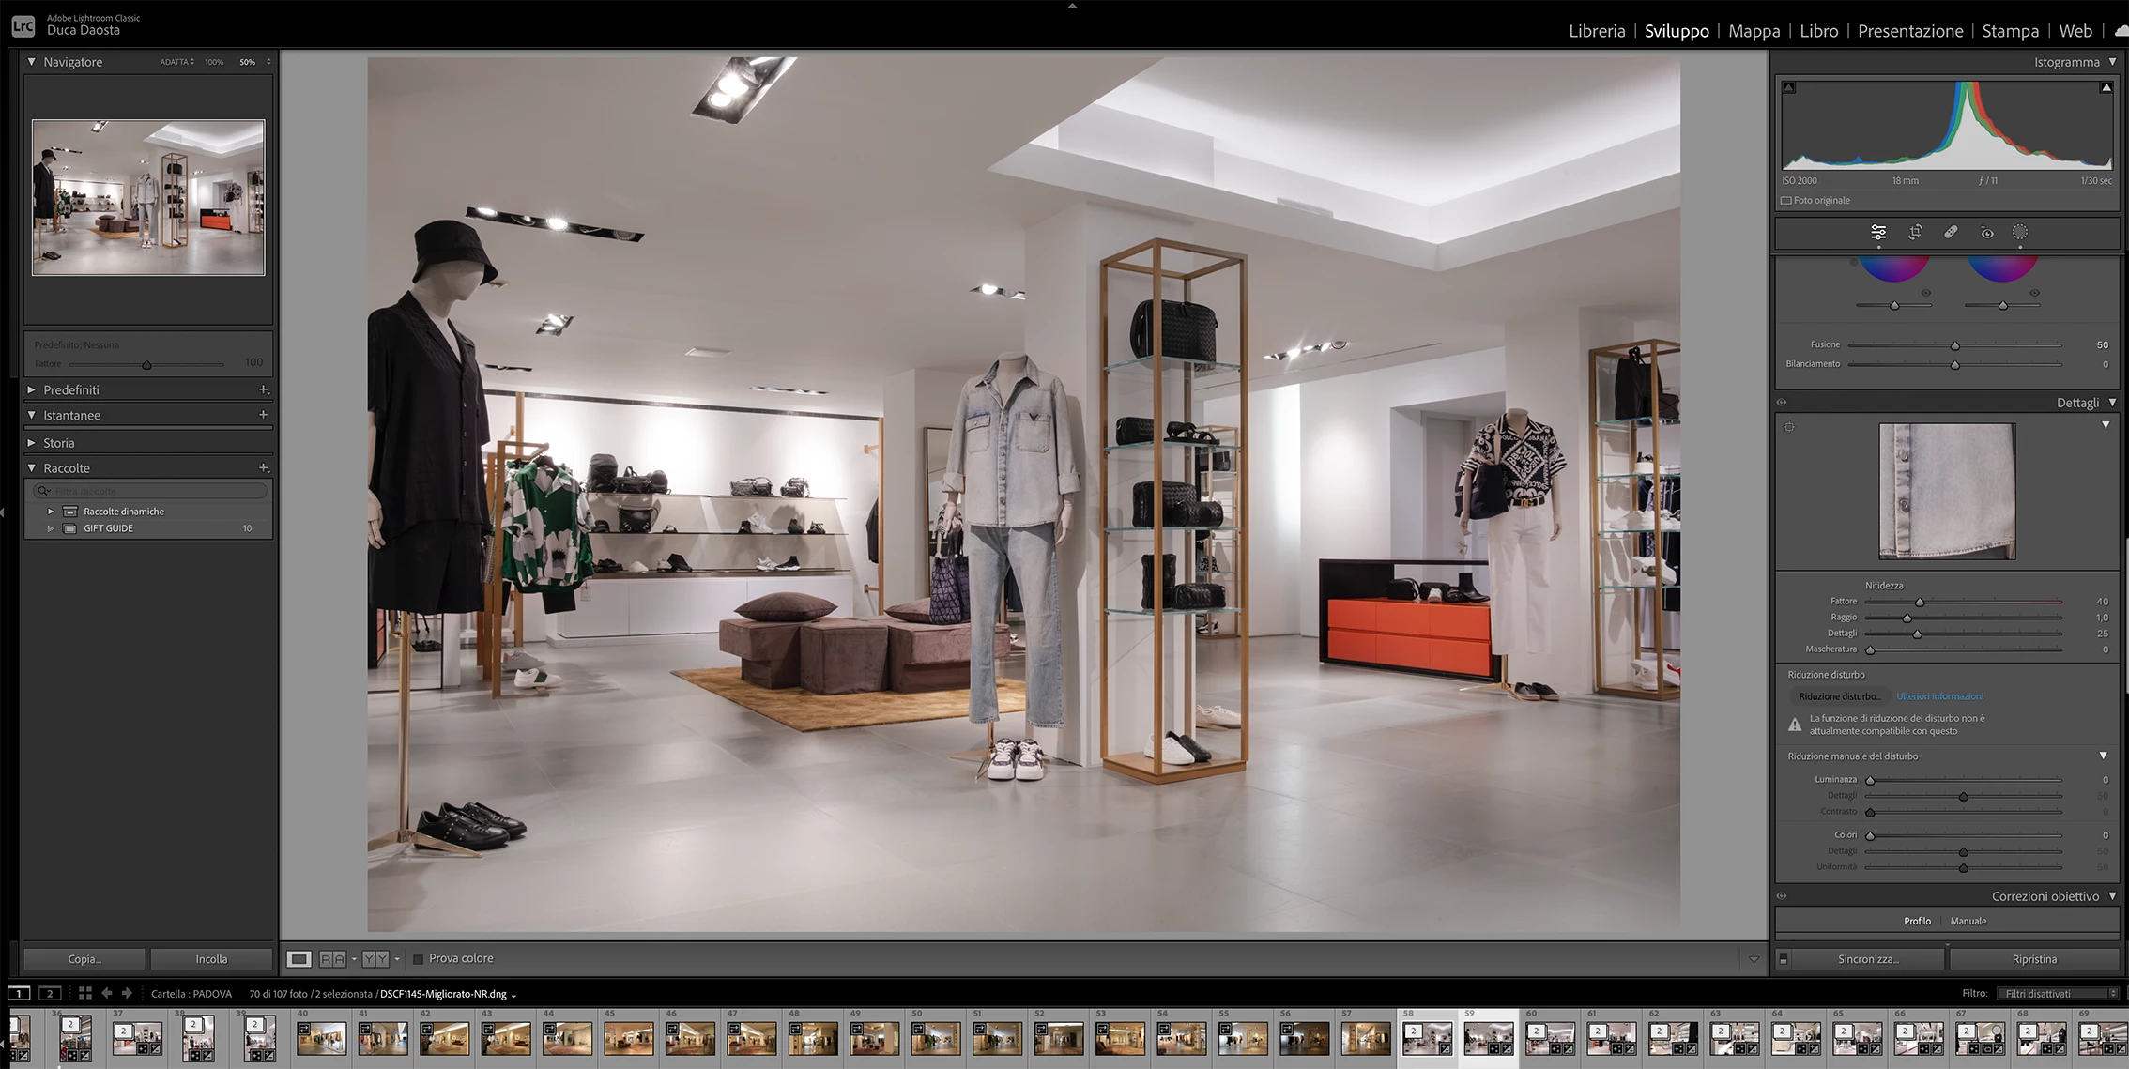
Task: Open the Masking circle tool
Action: 2020,232
